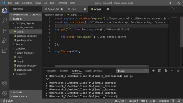Open the Terminal menu

(x=62, y=3)
